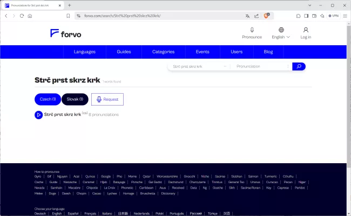The height and width of the screenshot is (216, 351).
Task: Switch site language to Deutsch
Action: [40, 213]
